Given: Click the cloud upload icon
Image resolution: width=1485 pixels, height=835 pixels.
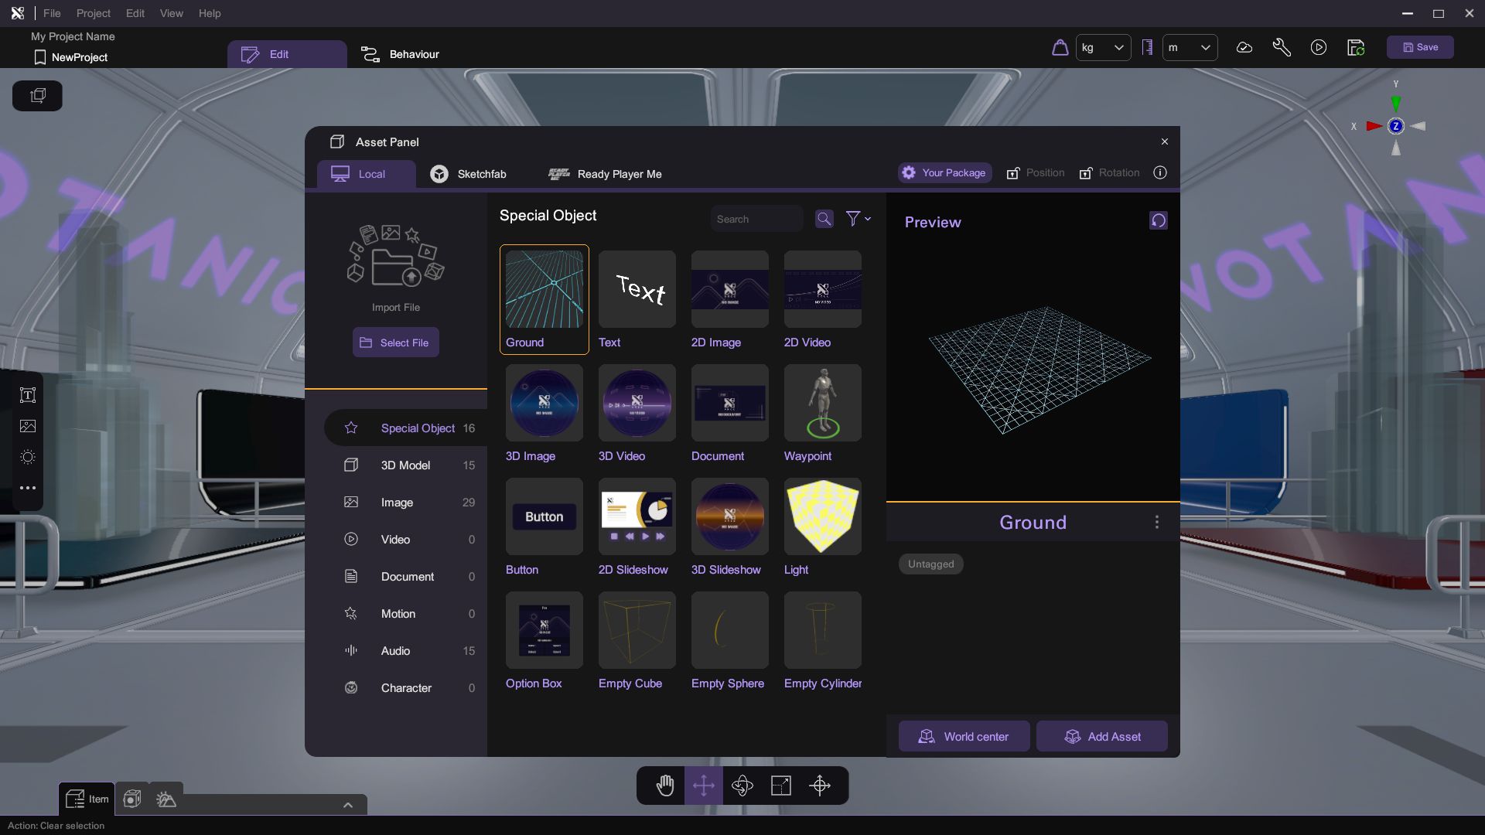Looking at the screenshot, I should pos(1244,47).
